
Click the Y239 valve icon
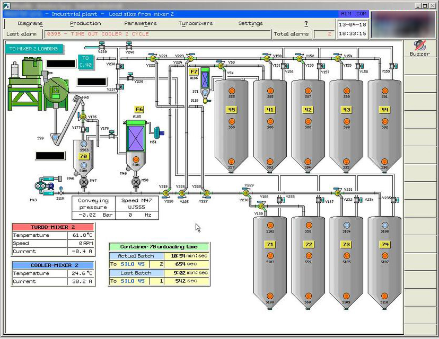pyautogui.click(x=102, y=46)
